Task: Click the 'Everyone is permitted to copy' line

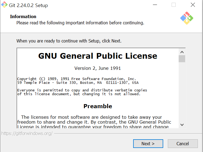Action: point(82,90)
